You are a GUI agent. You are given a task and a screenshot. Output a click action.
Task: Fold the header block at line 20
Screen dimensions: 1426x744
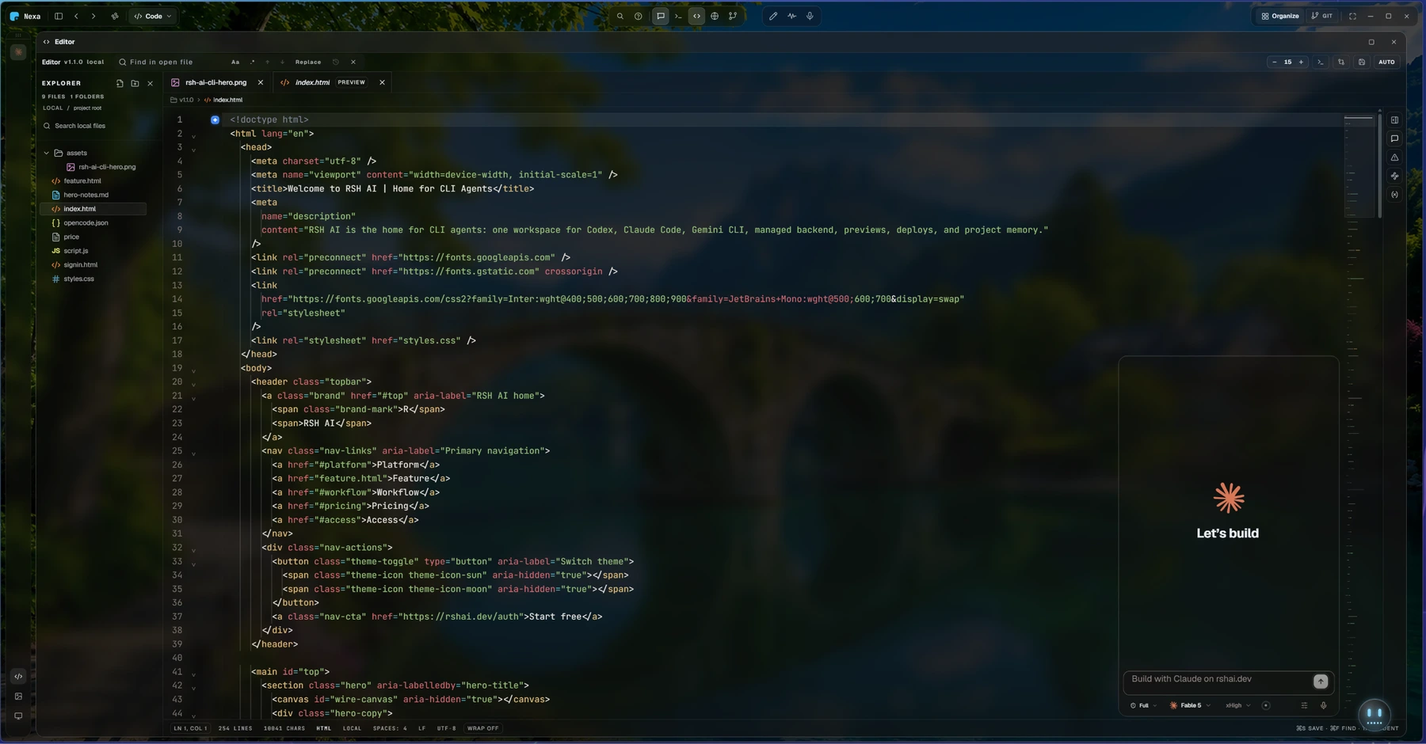point(193,383)
